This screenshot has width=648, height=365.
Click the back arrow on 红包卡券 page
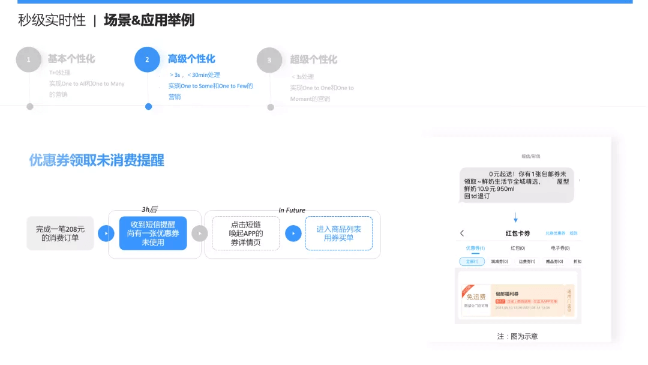click(461, 233)
